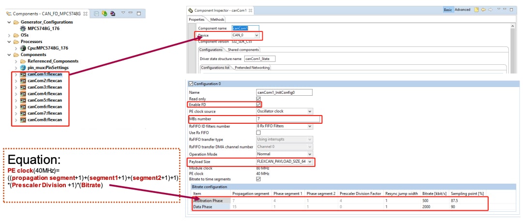Click the pin_mux:PinSettings component icon

pos(23,68)
